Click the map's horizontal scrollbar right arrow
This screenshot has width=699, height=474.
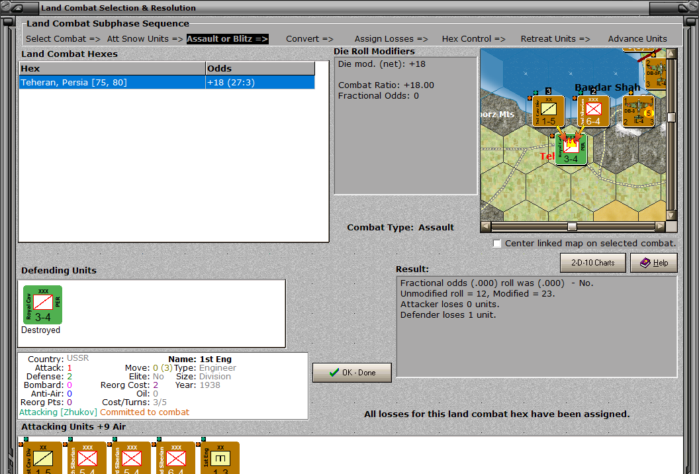click(x=661, y=226)
